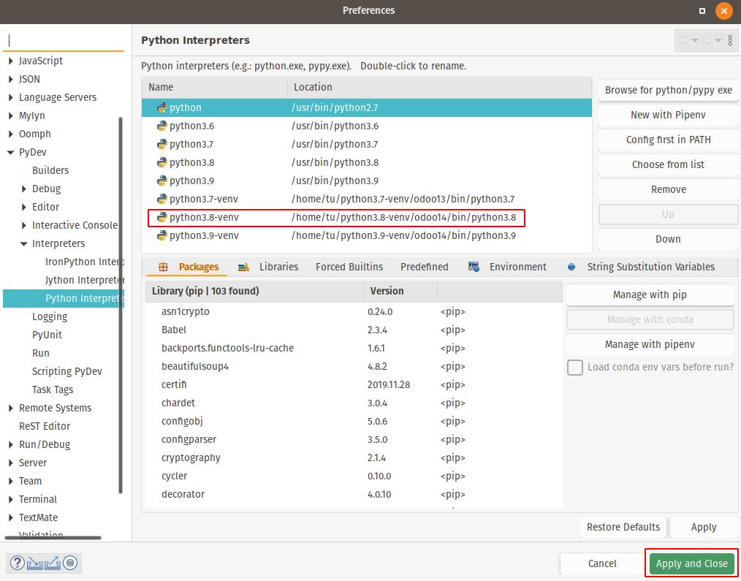Expand the Run/Debug tree node
The width and height of the screenshot is (741, 581).
[10, 444]
